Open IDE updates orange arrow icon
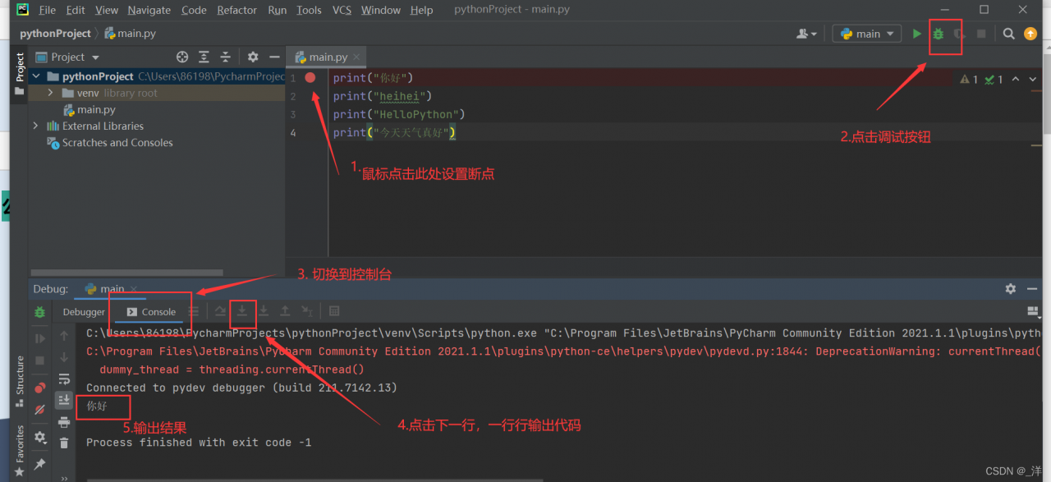 coord(1030,34)
